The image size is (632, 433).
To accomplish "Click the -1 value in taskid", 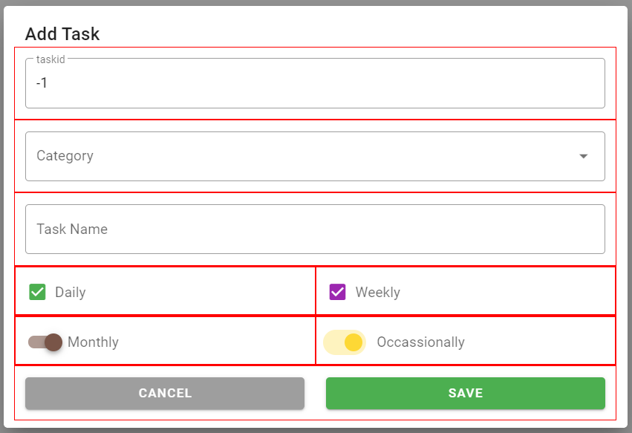I will coord(42,83).
